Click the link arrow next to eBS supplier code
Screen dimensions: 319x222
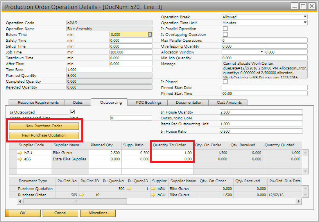(x=20, y=159)
